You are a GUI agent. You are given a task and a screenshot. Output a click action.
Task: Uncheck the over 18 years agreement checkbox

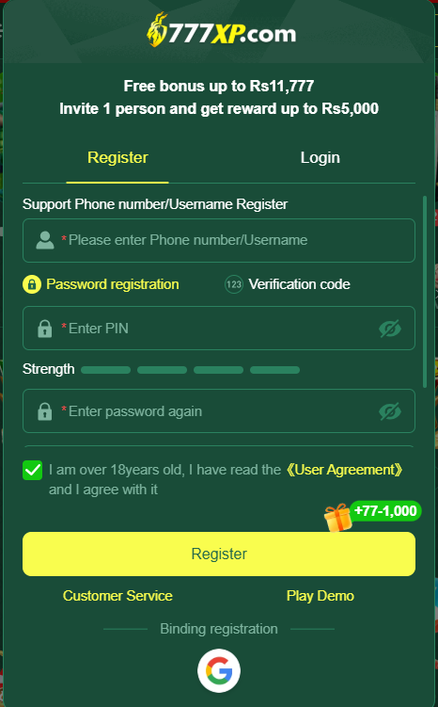tap(32, 471)
